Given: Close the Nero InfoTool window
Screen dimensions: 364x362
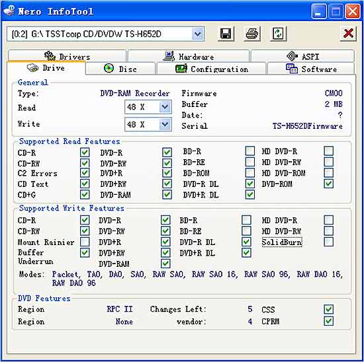Looking at the screenshot, I should point(352,11).
